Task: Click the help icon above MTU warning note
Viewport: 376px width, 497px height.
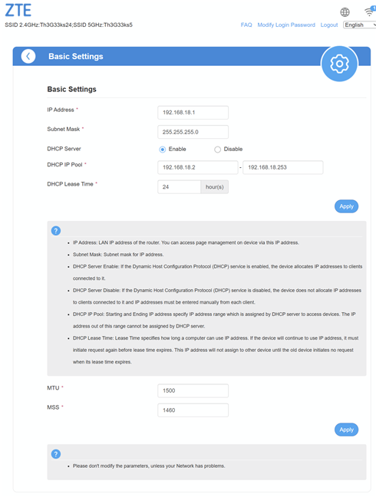Action: [56, 454]
